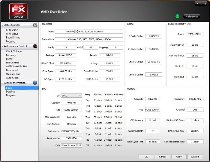The height and width of the screenshot is (162, 210).
Task: Click the Level 3 Cache 8192 KB field
Action: click(x=154, y=75)
